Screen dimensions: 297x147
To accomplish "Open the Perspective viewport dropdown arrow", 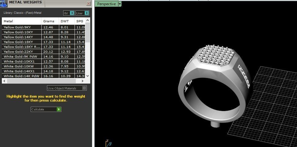I will click(x=120, y=4).
